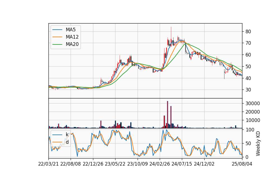The image size is (269, 193).
Task: Click the MA20 legend label
Action: click(72, 44)
